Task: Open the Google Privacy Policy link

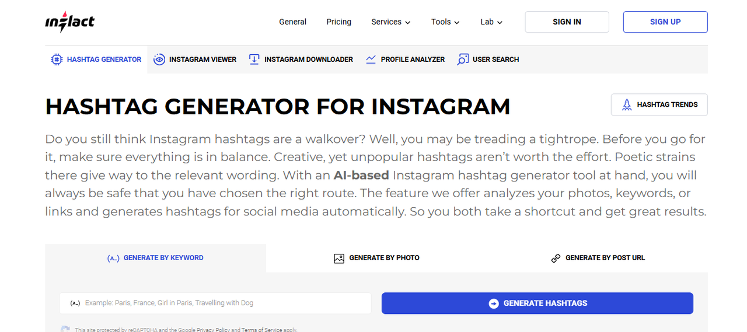Action: point(213,330)
